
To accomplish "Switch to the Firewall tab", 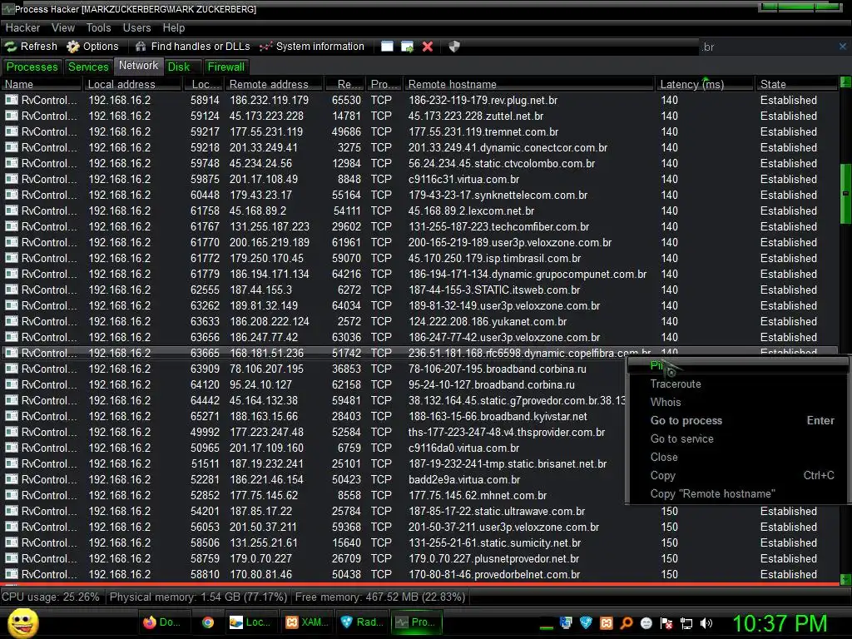I will (x=226, y=67).
